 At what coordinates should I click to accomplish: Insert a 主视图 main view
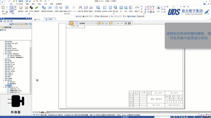(x=56, y=9)
